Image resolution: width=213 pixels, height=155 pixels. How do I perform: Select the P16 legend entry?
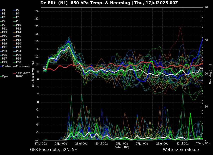[x=17, y=36]
